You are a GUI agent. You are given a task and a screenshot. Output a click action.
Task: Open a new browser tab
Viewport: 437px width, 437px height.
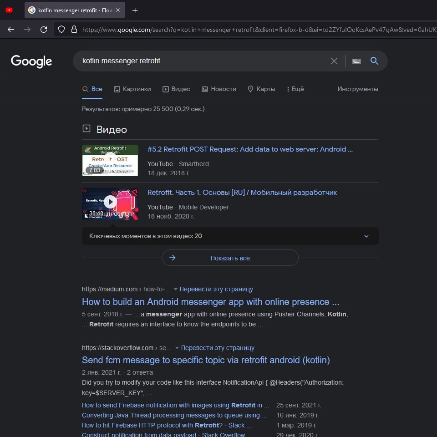point(135,10)
